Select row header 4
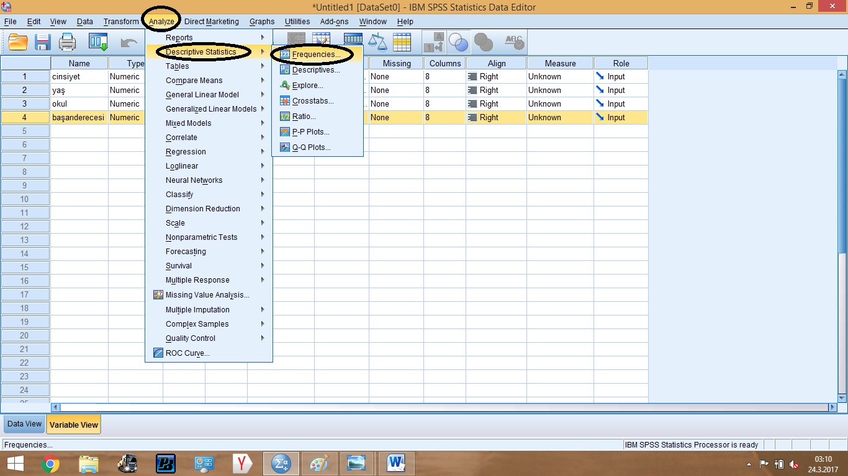The width and height of the screenshot is (848, 476). coord(25,117)
